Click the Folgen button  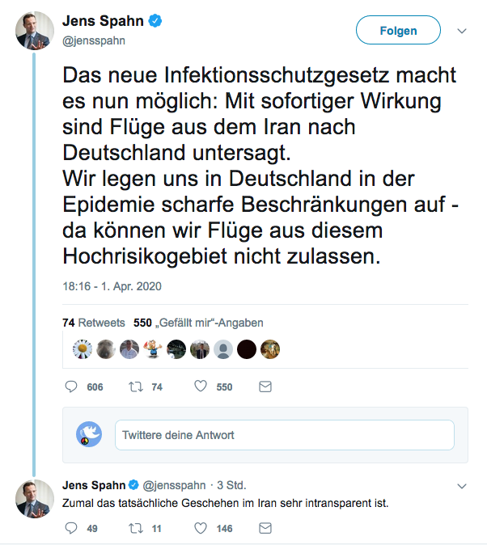398,31
